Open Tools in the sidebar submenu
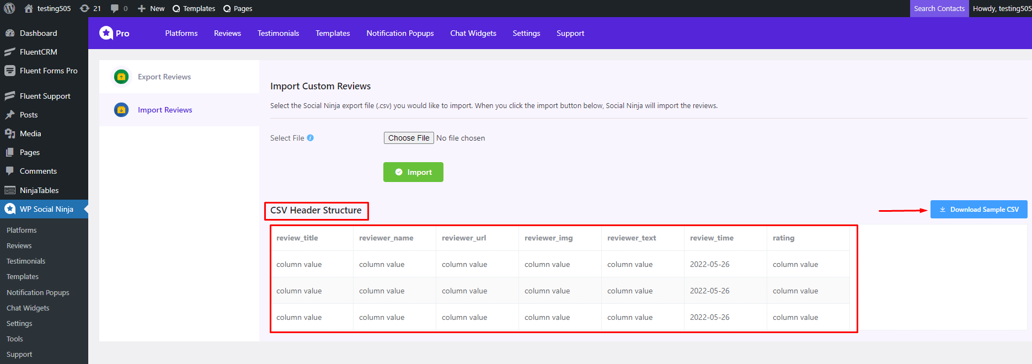 [15, 339]
